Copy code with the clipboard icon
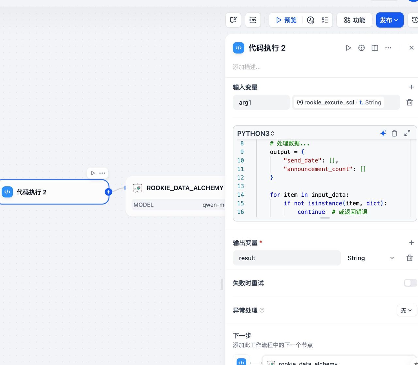This screenshot has width=418, height=365. click(x=394, y=133)
